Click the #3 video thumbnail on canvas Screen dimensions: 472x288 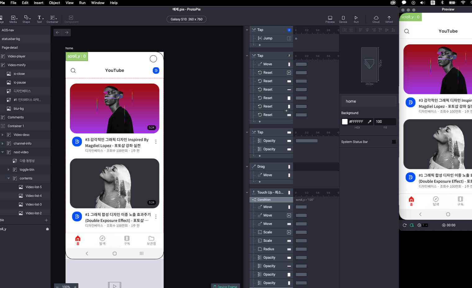pos(115,108)
